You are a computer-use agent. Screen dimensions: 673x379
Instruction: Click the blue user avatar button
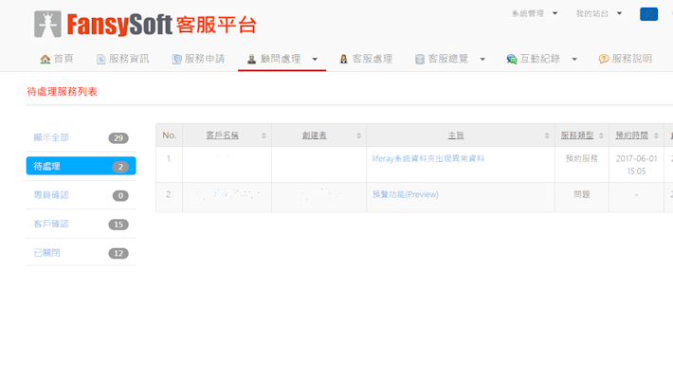(648, 14)
